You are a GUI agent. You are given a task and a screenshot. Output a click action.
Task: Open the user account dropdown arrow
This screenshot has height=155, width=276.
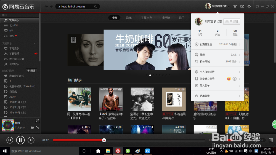click(229, 7)
